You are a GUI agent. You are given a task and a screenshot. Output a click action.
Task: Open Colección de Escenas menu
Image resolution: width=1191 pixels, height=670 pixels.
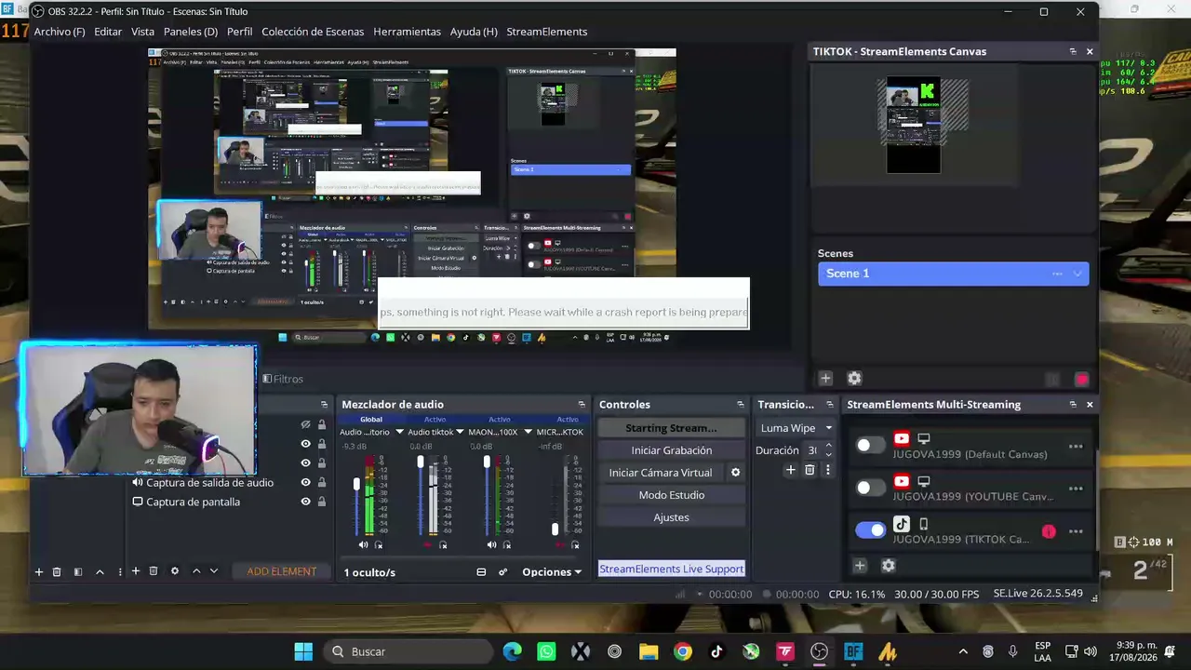click(x=313, y=32)
